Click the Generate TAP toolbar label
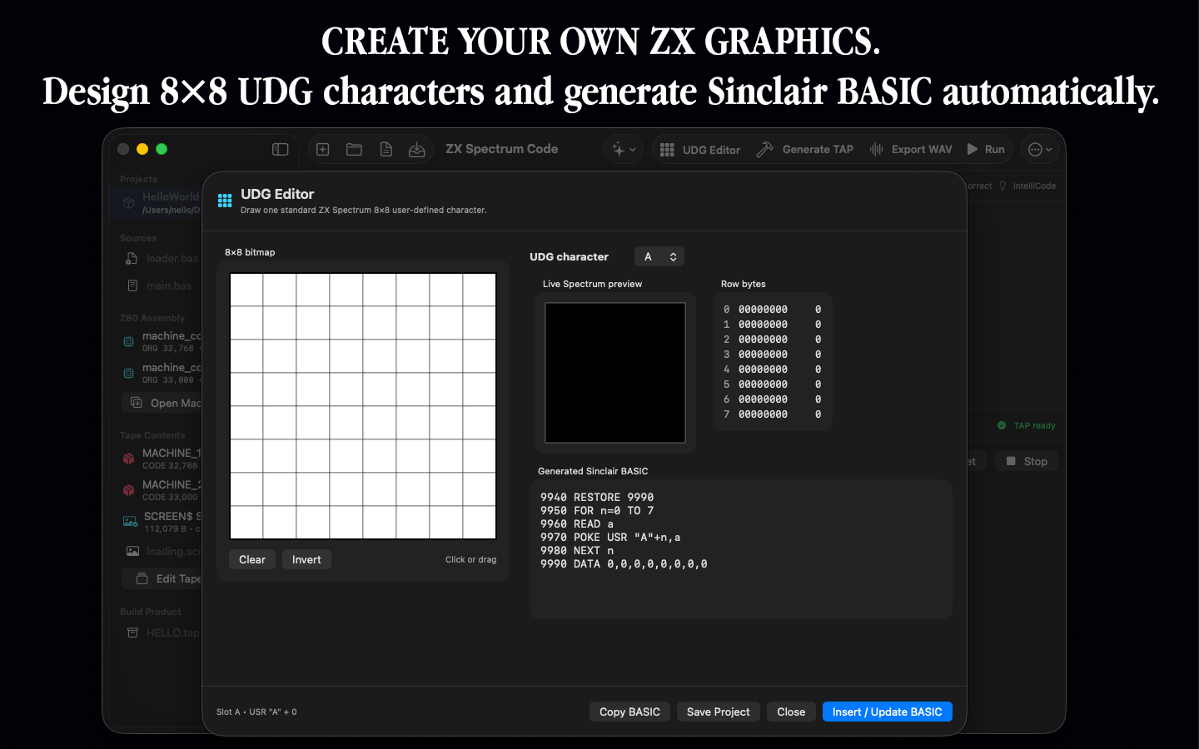 (818, 149)
